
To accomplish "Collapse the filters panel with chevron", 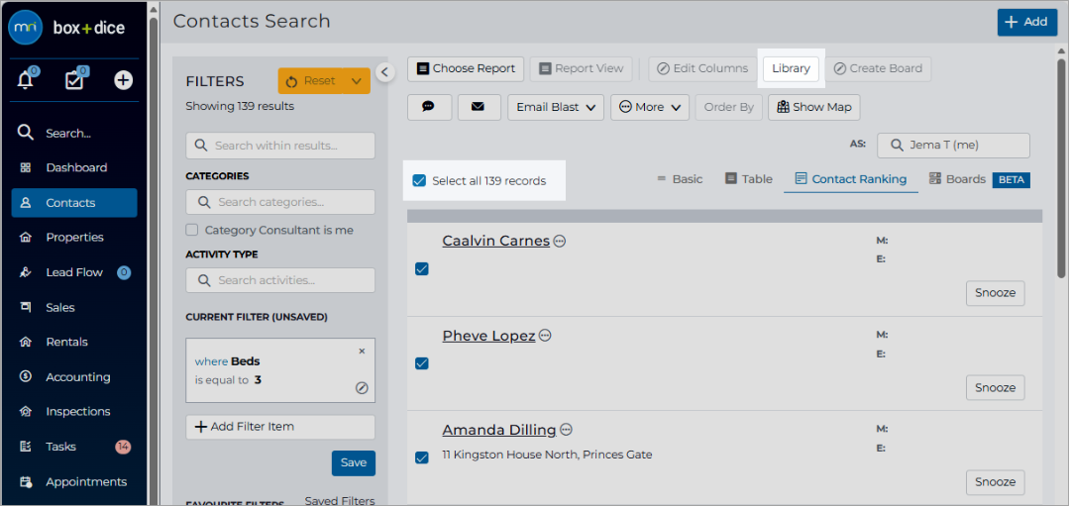I will [x=384, y=72].
